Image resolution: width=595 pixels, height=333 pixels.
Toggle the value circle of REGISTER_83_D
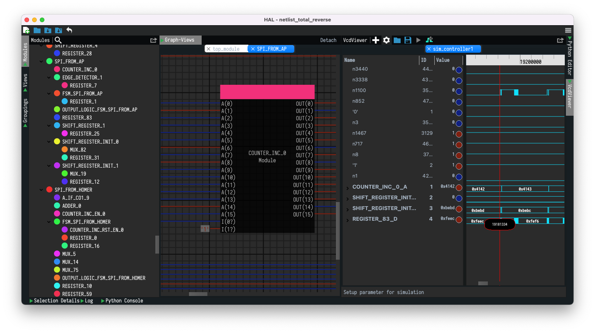tap(459, 220)
